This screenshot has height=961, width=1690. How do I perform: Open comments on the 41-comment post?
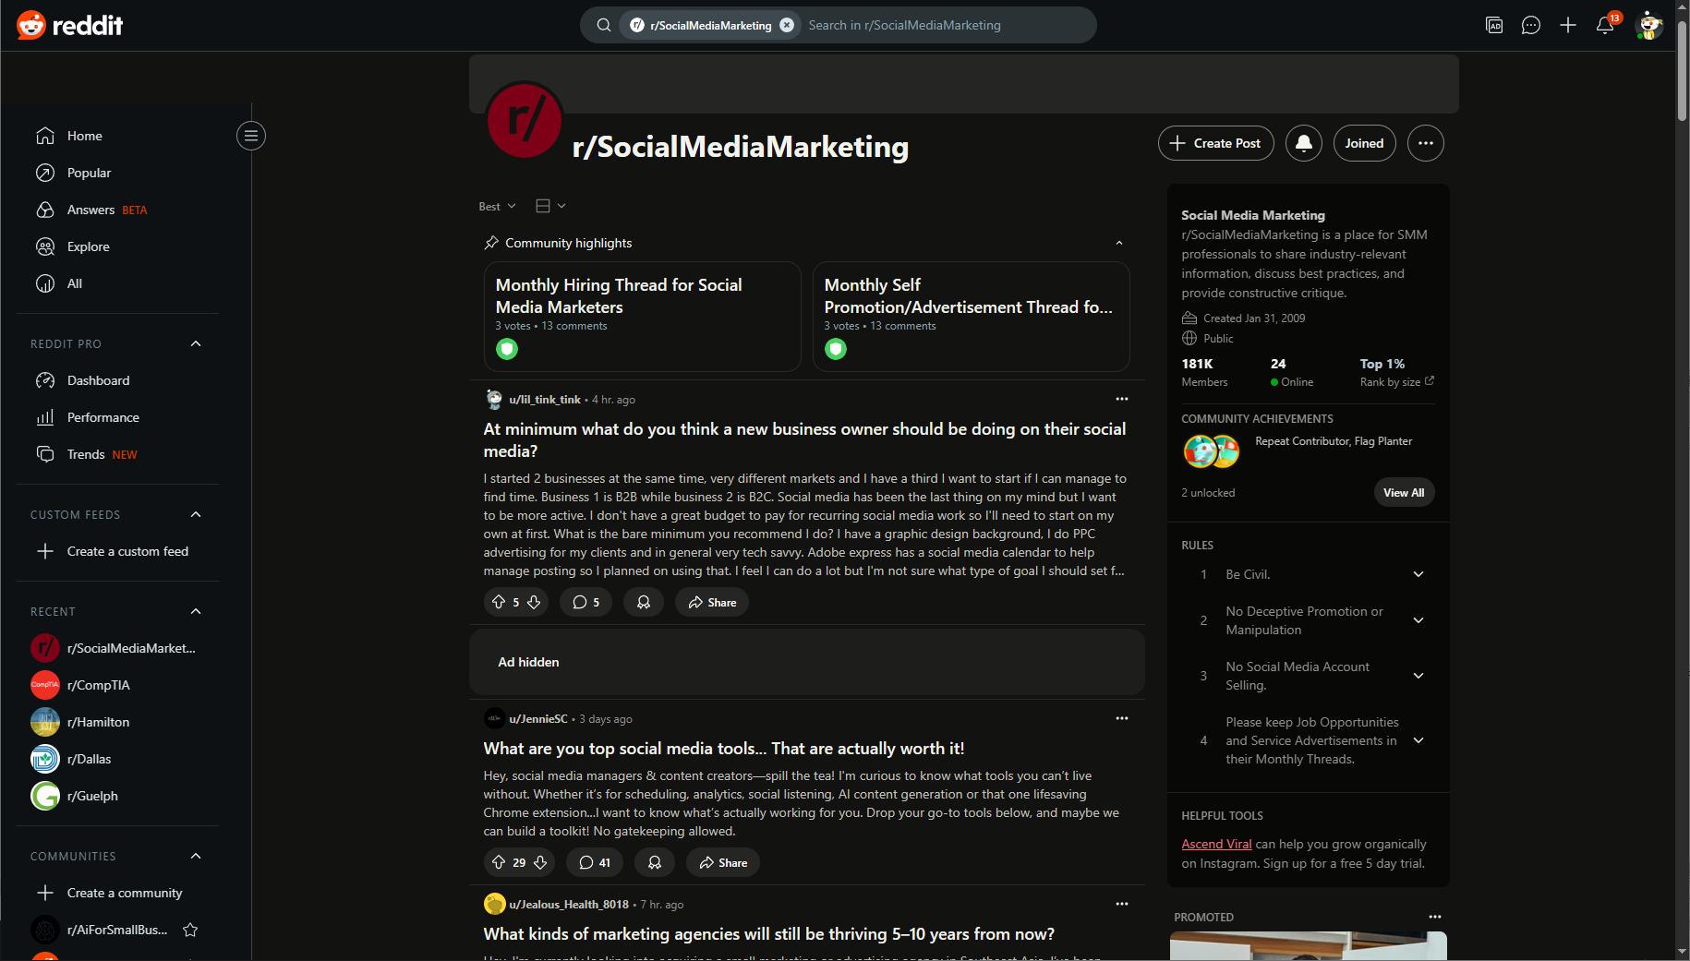pos(594,862)
